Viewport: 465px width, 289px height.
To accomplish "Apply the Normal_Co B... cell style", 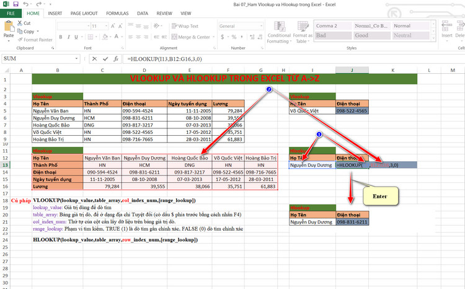I will tap(372, 26).
